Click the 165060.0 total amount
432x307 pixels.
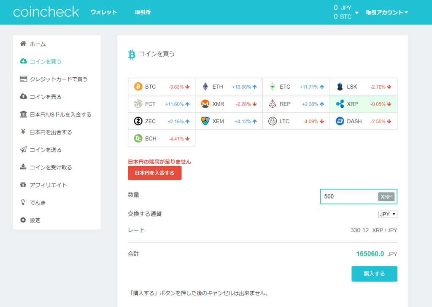(370, 254)
